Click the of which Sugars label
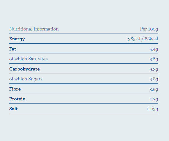The image size is (169, 141). coord(26,79)
